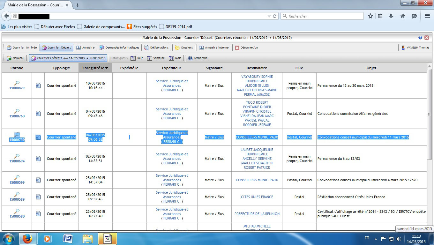Select the Courrier 'Départ' button
Viewport: 434px width, 245px height.
coord(56,48)
